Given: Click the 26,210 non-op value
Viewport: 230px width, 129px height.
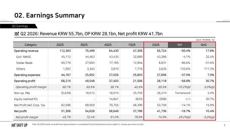Looking at the screenshot, I should [162, 93].
